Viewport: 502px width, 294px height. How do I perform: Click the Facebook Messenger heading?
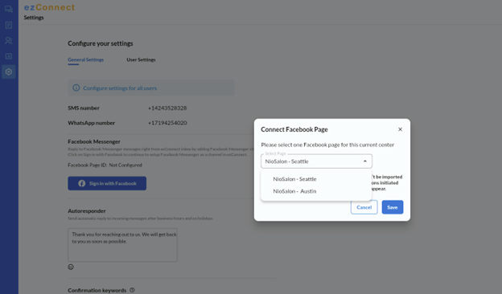click(x=94, y=141)
